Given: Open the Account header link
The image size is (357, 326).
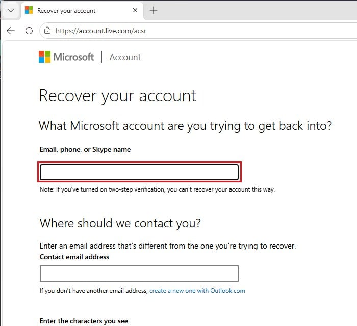Looking at the screenshot, I should 125,57.
